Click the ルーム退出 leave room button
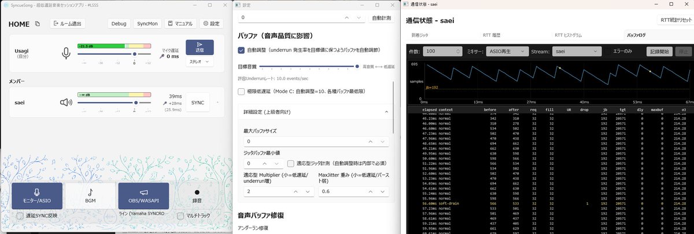 pos(68,24)
